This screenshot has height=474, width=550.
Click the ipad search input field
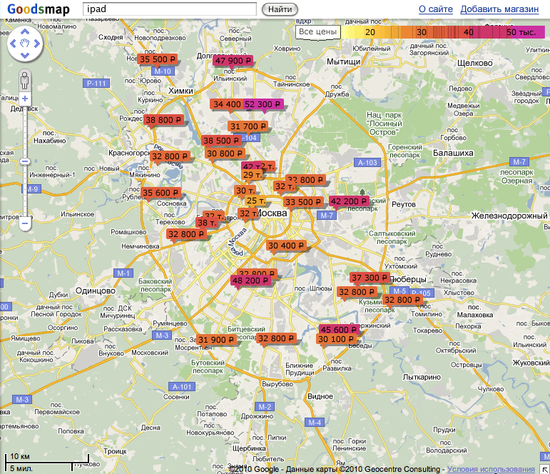pos(170,9)
